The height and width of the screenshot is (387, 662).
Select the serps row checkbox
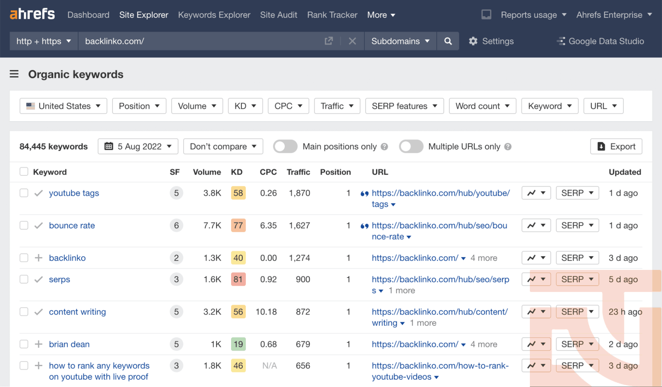click(x=24, y=279)
